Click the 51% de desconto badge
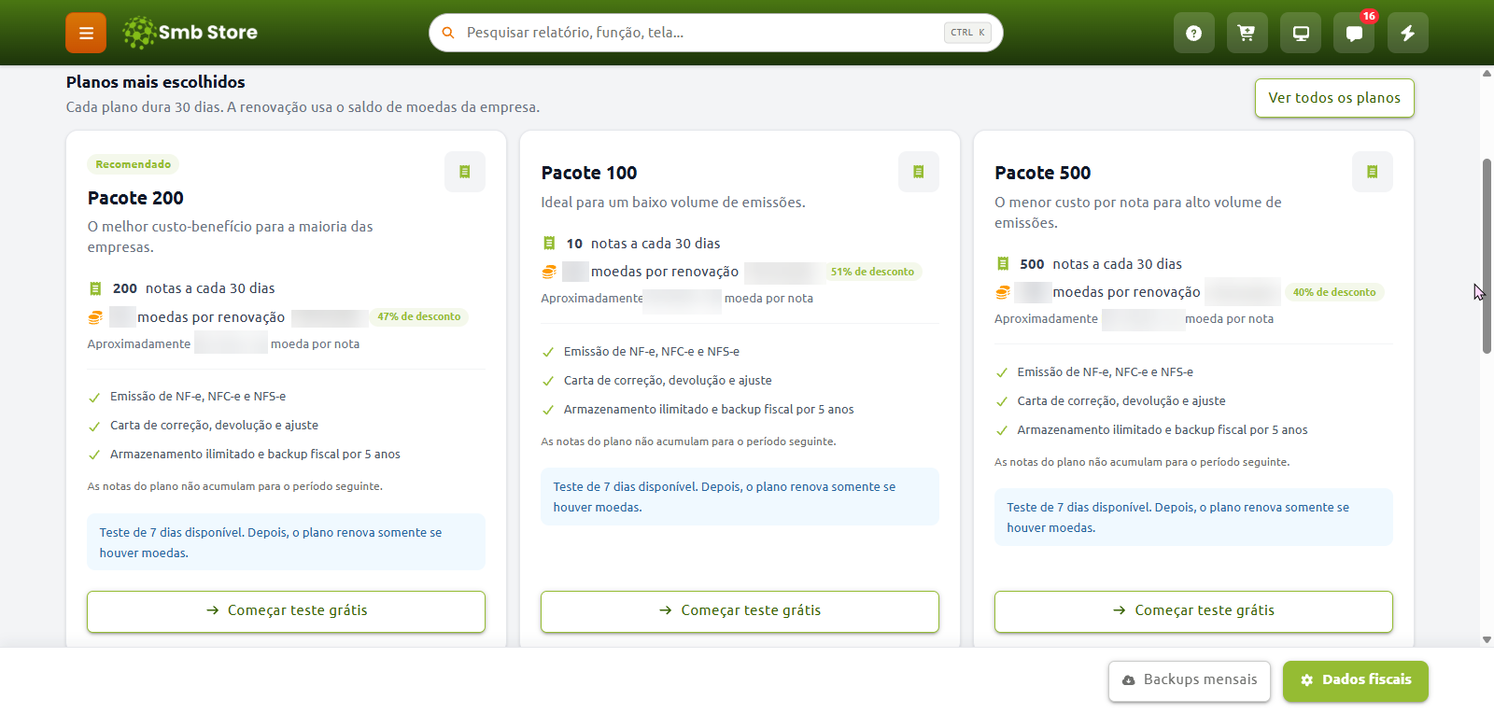The width and height of the screenshot is (1494, 714). [872, 272]
